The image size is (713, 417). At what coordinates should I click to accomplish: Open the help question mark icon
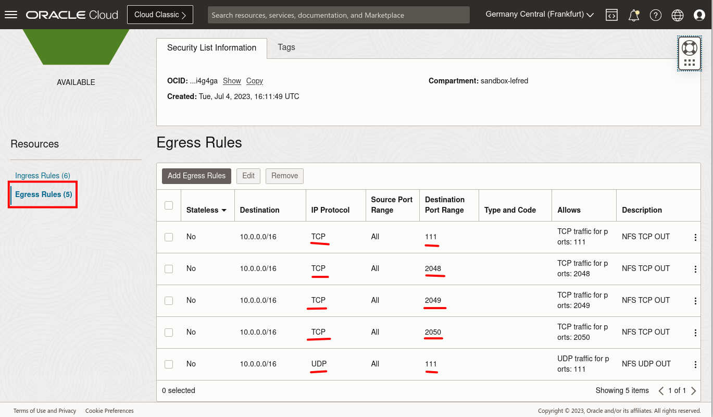[x=655, y=15]
